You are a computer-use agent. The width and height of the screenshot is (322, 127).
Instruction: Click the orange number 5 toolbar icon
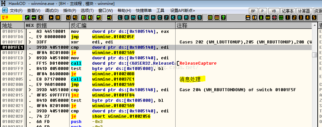pyautogui.click(x=314, y=18)
